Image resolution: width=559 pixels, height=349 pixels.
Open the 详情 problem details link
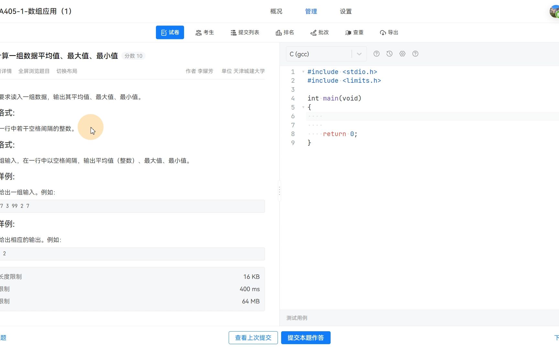click(x=6, y=71)
